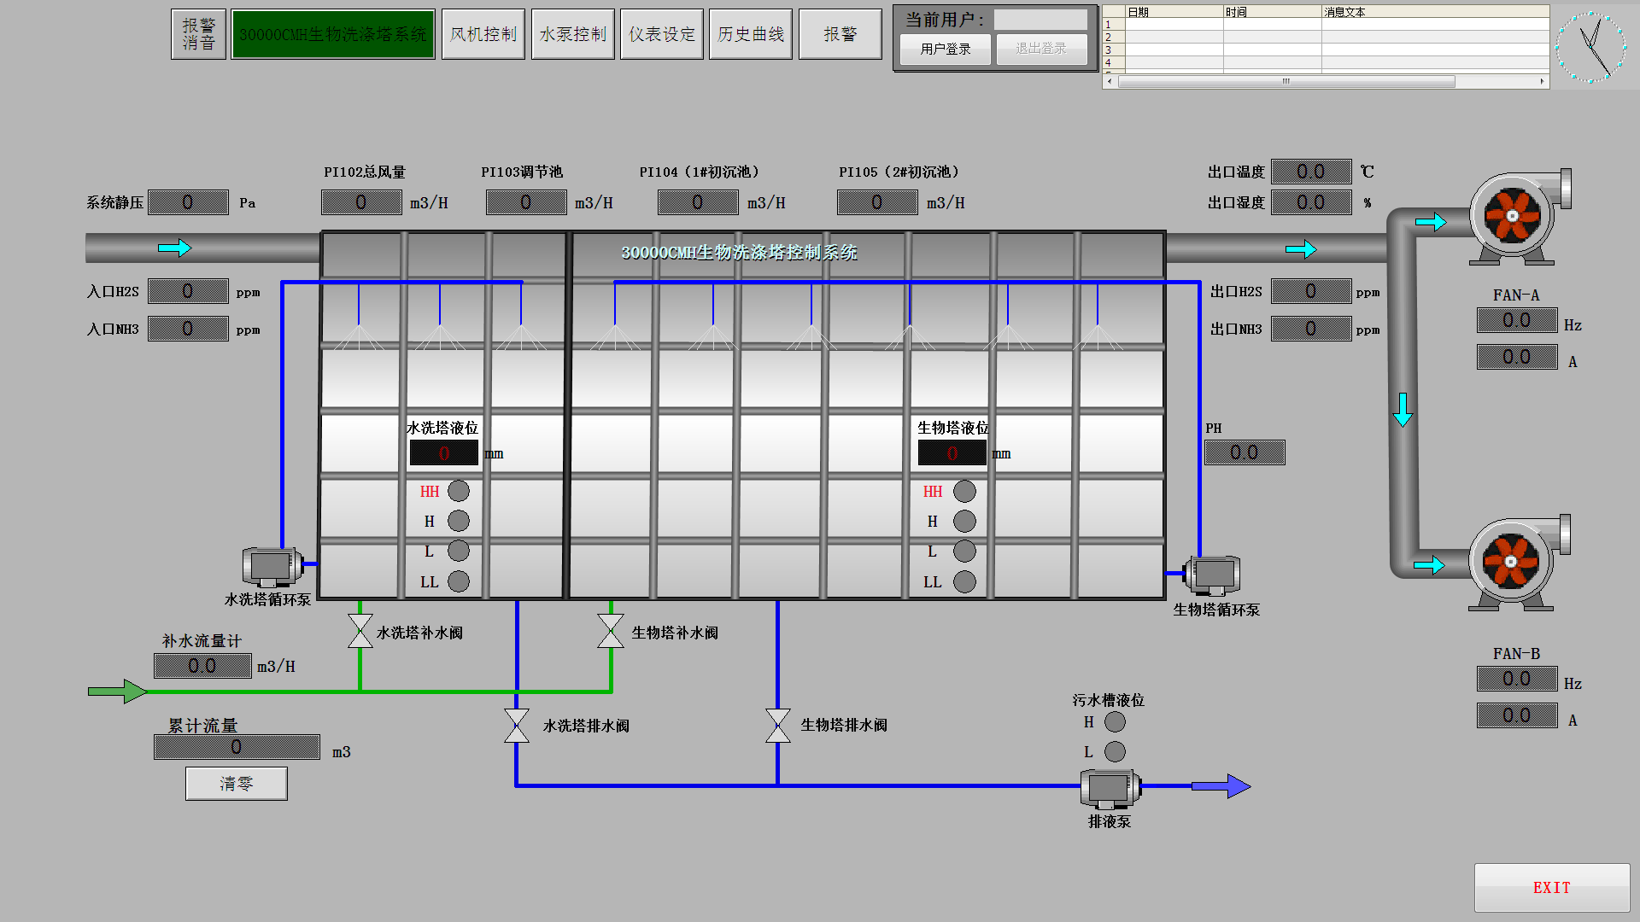The width and height of the screenshot is (1640, 922).
Task: Click the PI103调节池 value field
Action: [526, 202]
